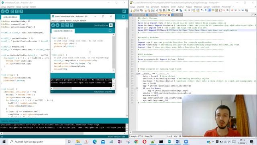Collapse the if app is None fold marker

[137, 88]
